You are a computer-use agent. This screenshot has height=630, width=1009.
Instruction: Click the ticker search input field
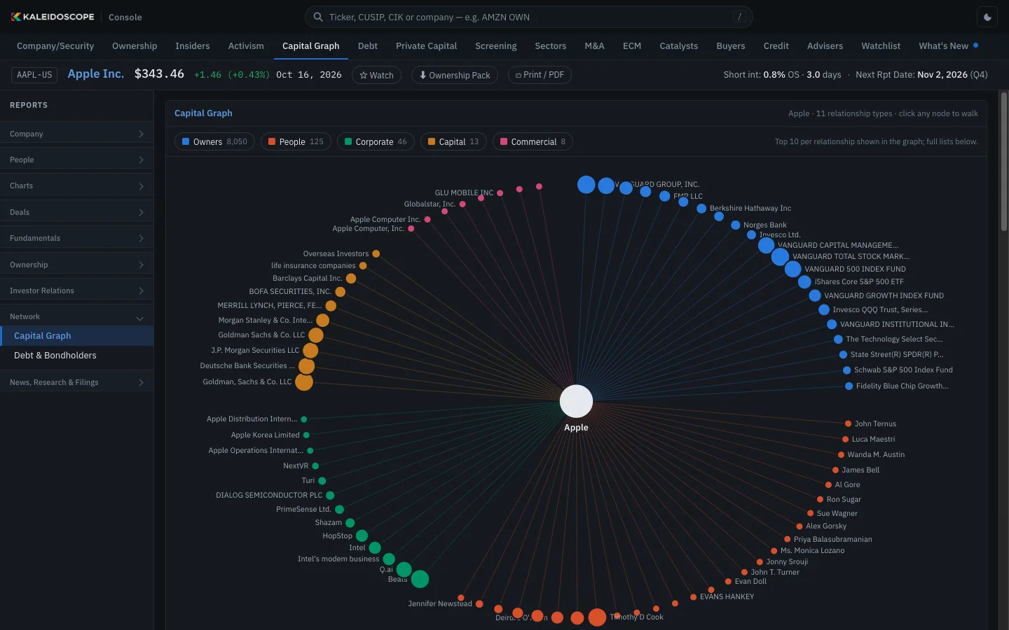528,17
